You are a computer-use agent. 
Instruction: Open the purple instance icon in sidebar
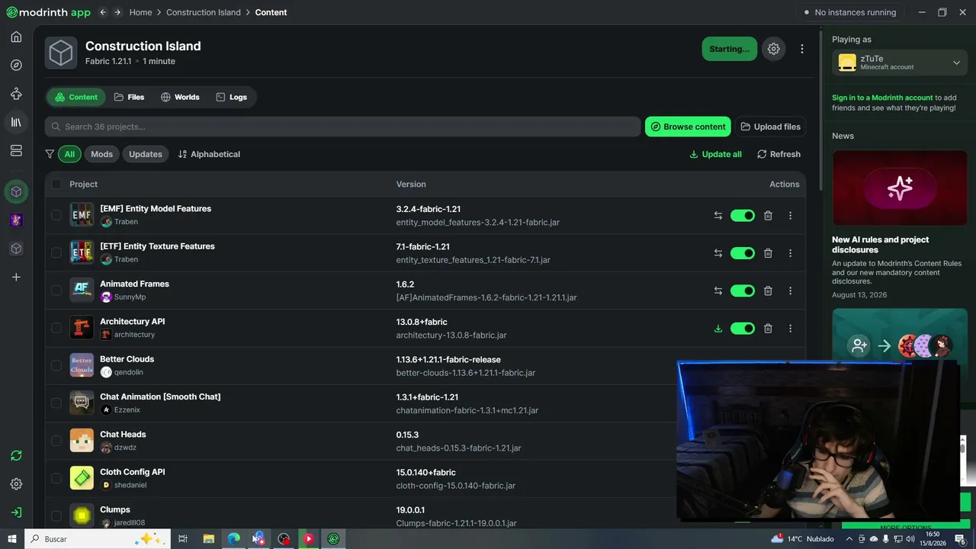[x=16, y=220]
